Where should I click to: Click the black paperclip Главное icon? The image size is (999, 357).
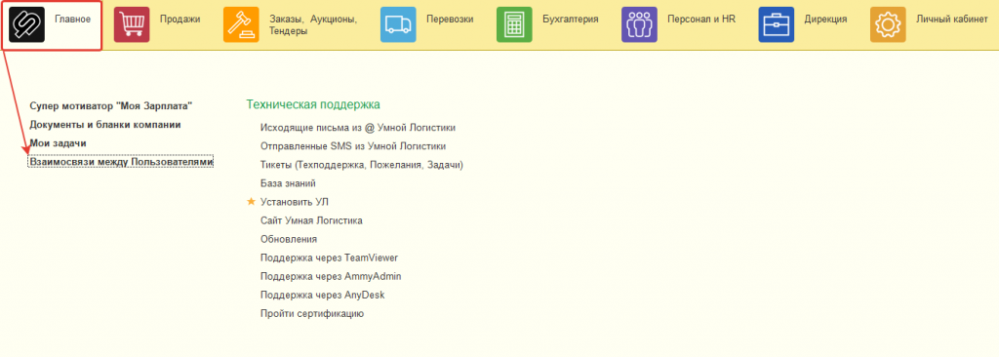[x=26, y=24]
